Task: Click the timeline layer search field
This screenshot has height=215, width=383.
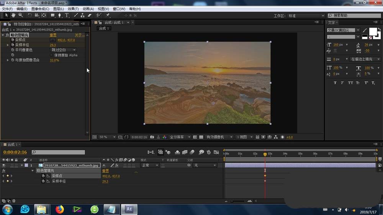Action: tap(58, 152)
